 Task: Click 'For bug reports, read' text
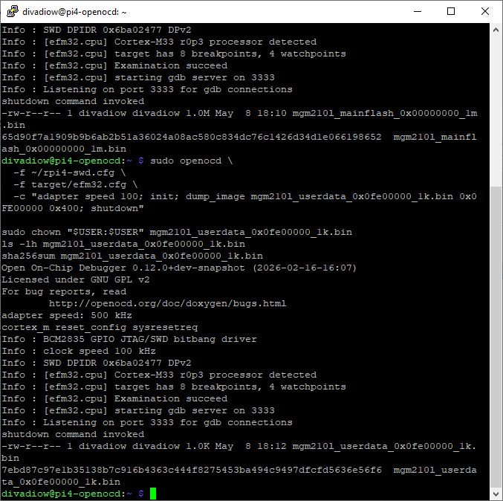[64, 291]
